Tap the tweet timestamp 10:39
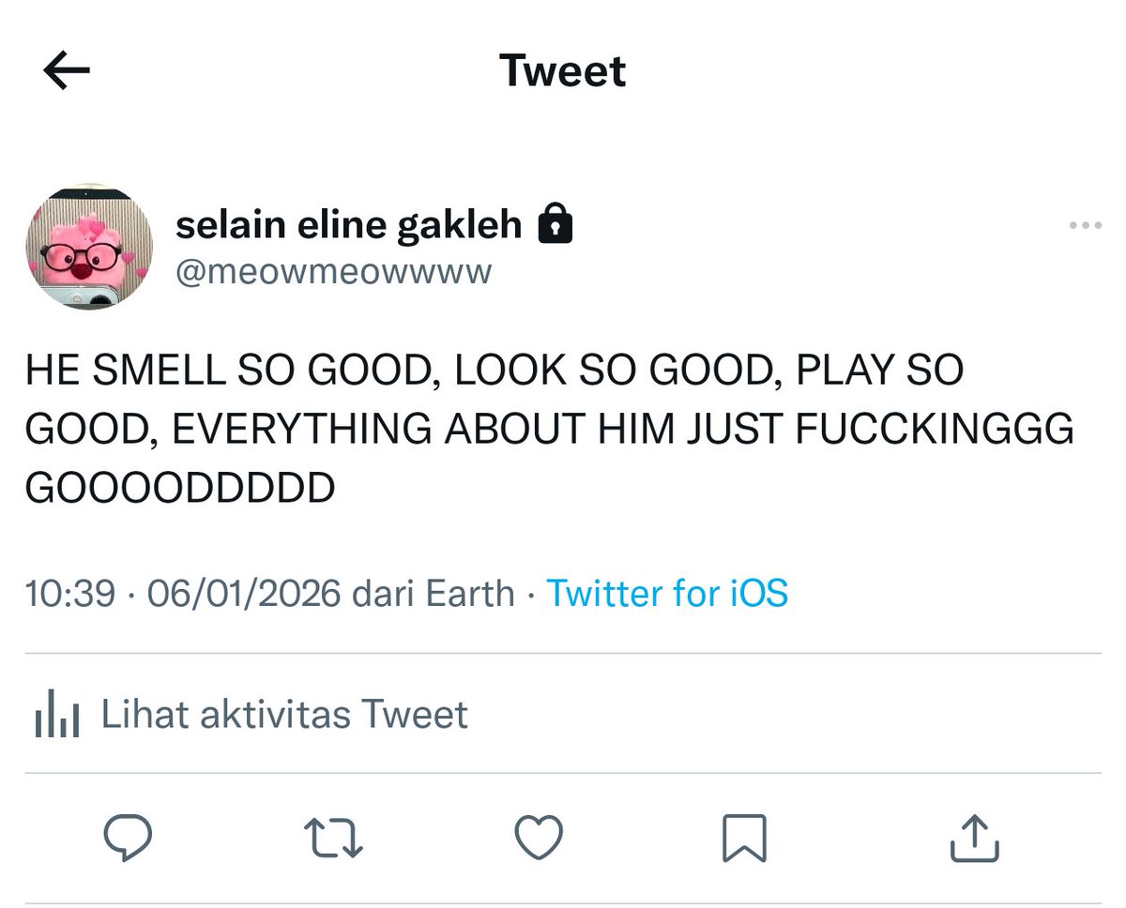 [x=70, y=593]
